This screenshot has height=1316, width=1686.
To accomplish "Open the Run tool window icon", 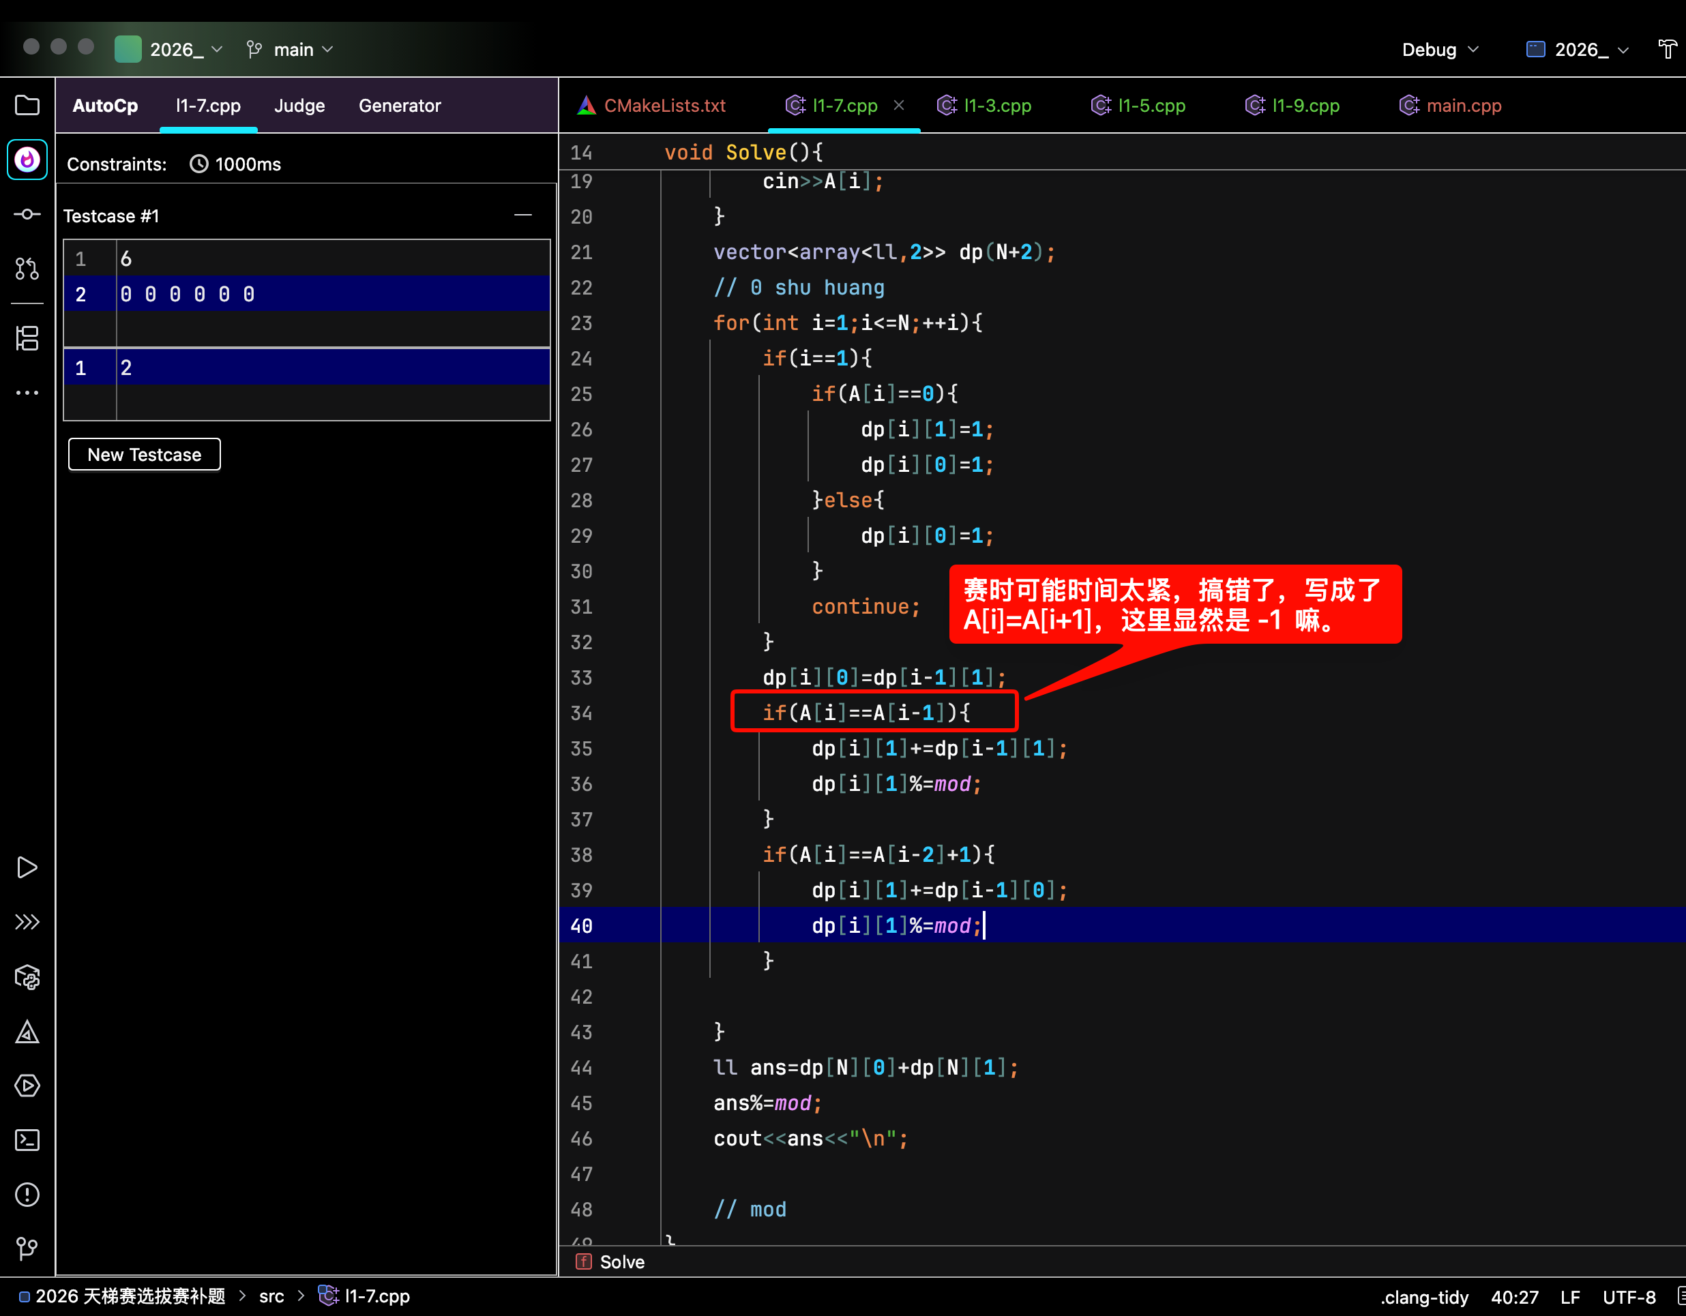I will [x=27, y=867].
